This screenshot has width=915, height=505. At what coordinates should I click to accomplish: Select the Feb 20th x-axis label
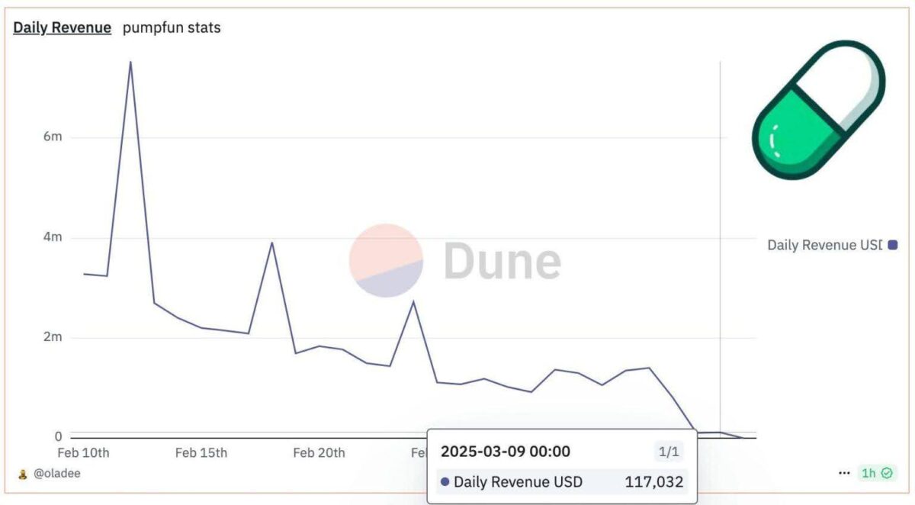tap(319, 452)
